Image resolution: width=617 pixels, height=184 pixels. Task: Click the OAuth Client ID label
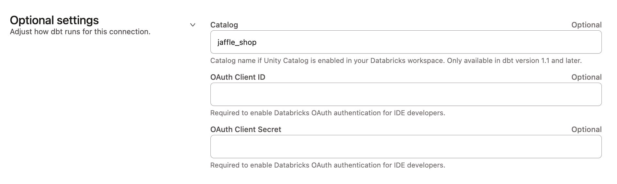[x=238, y=77]
